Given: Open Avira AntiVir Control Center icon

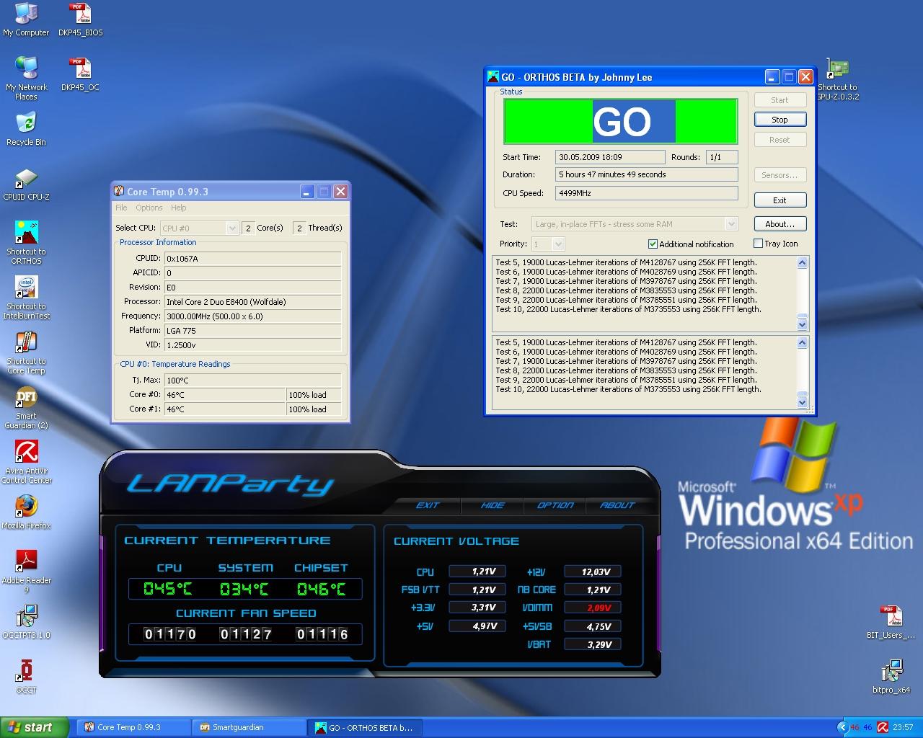Looking at the screenshot, I should tap(26, 462).
